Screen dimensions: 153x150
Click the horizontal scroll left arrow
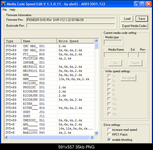(7, 137)
